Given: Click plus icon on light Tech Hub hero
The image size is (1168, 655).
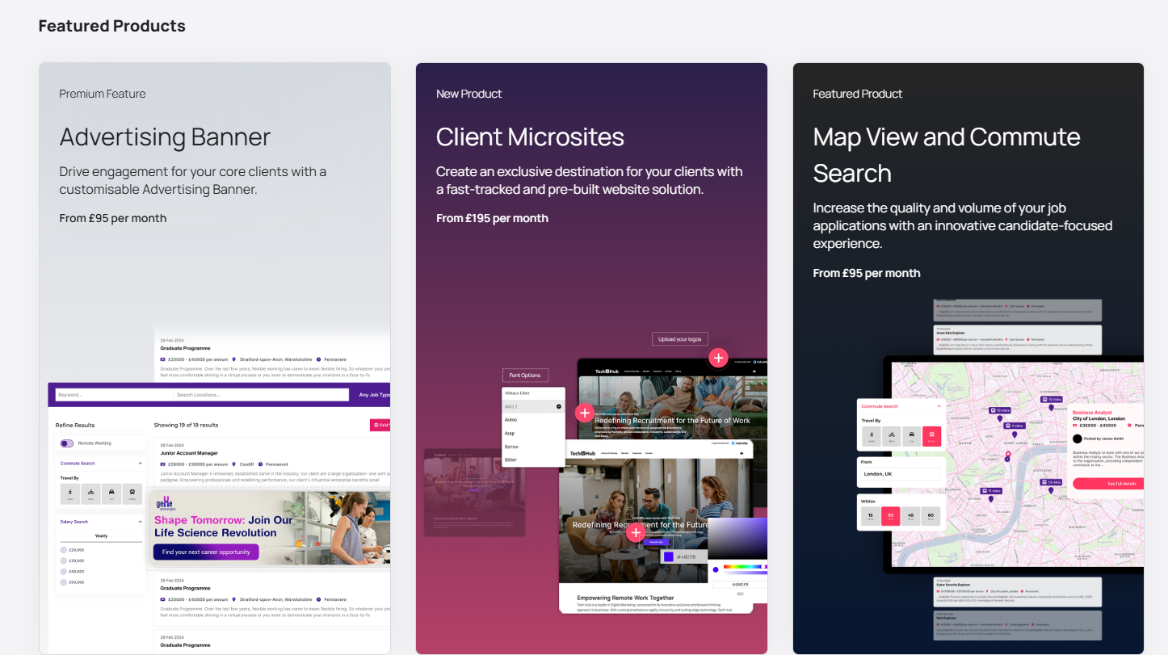Looking at the screenshot, I should (x=636, y=531).
